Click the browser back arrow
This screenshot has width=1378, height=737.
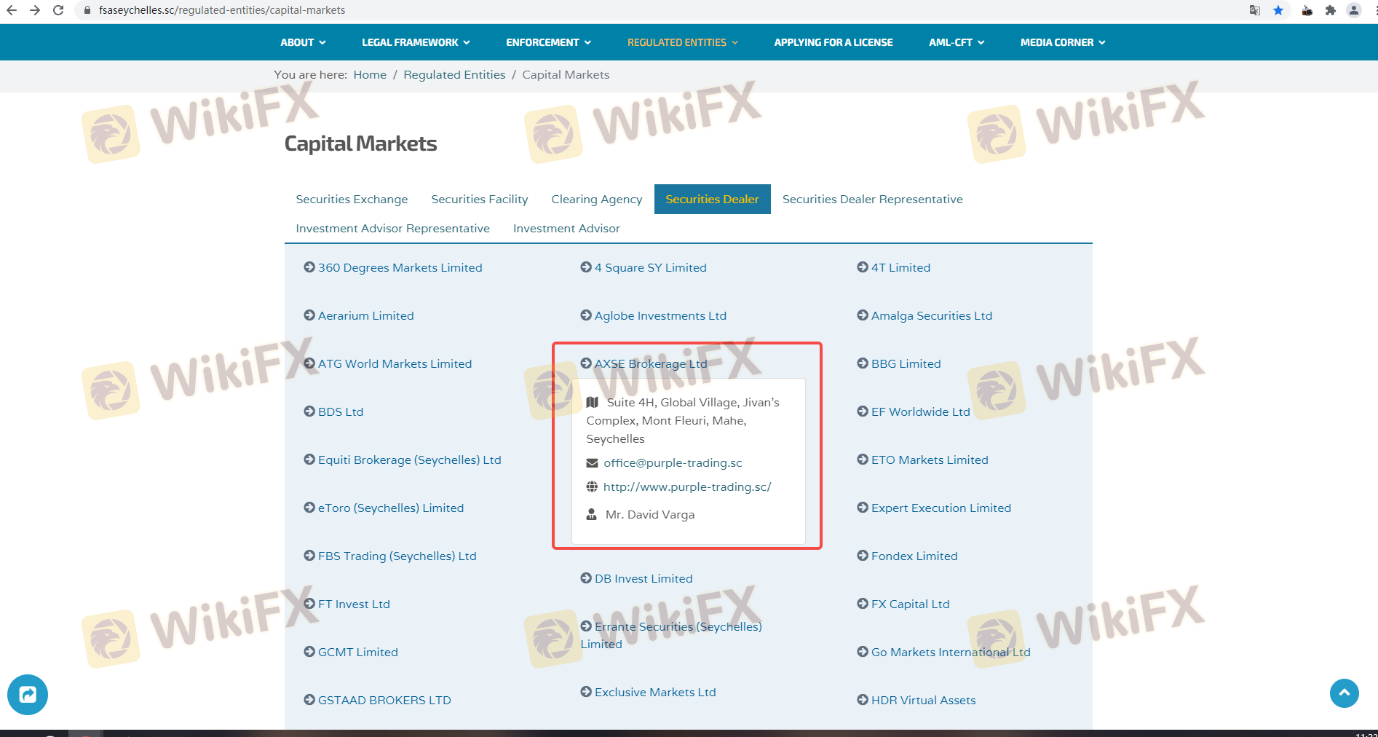12,10
